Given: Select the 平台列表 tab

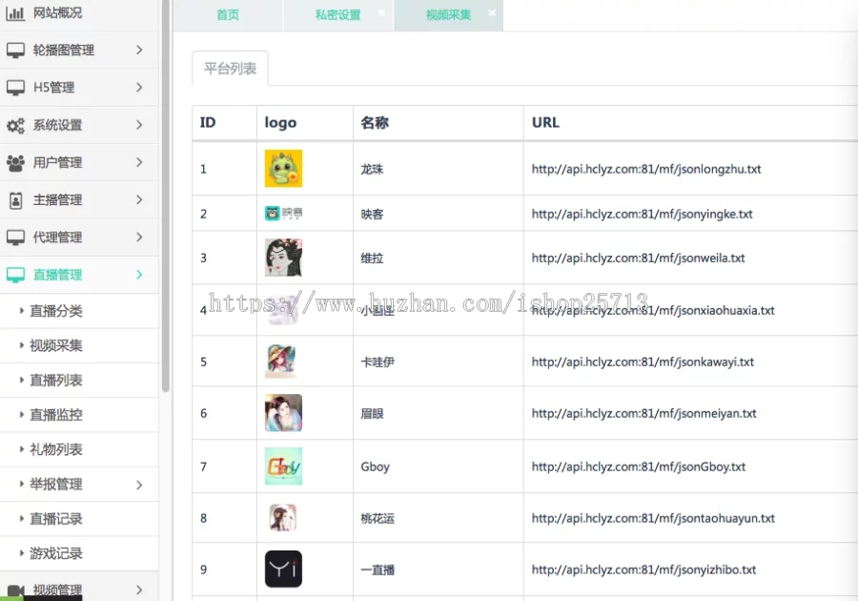Looking at the screenshot, I should click(230, 69).
